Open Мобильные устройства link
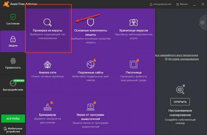This screenshot has width=207, height=135. (x=13, y=130)
